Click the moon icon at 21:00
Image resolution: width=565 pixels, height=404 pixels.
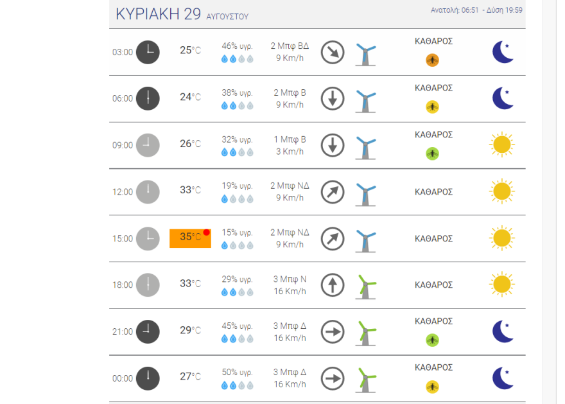pyautogui.click(x=503, y=331)
